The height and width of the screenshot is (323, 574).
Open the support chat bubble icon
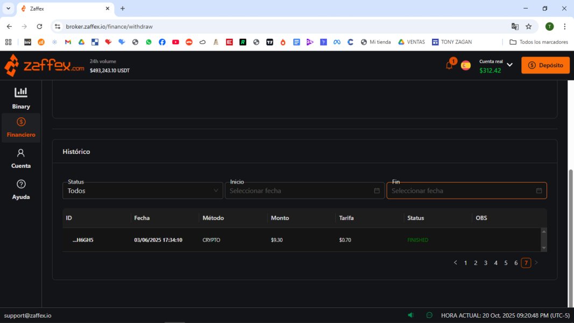click(x=429, y=315)
